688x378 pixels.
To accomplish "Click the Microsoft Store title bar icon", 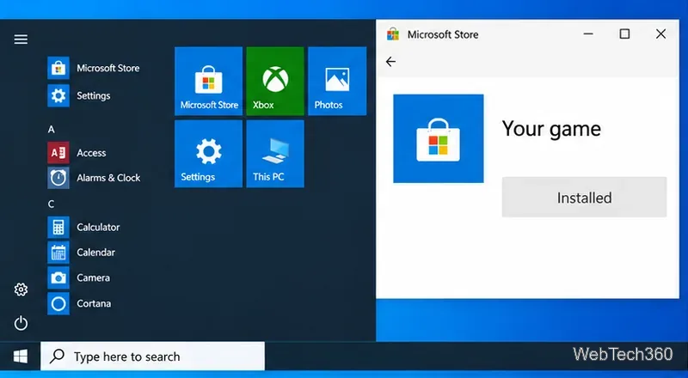I will pos(393,34).
